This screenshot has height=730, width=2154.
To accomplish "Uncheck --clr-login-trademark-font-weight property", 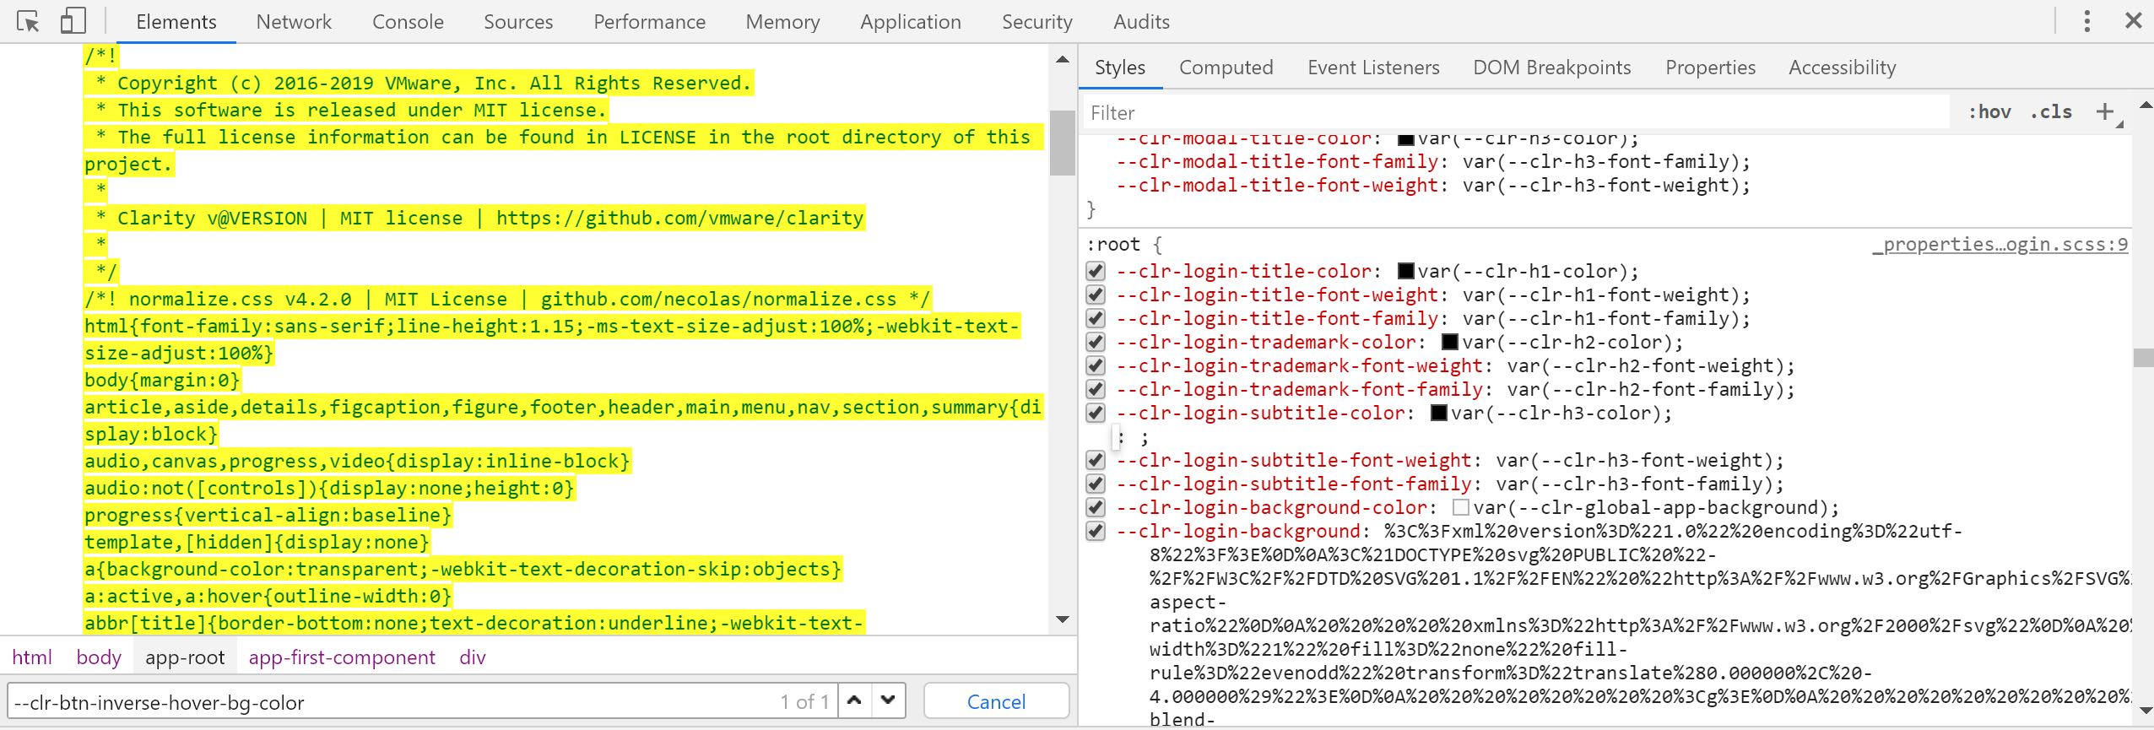I will coord(1096,365).
